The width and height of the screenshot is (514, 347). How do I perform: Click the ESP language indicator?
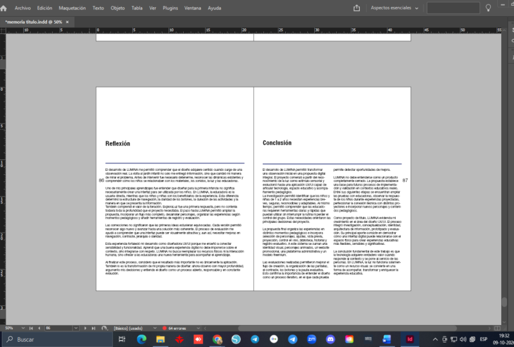click(484, 339)
